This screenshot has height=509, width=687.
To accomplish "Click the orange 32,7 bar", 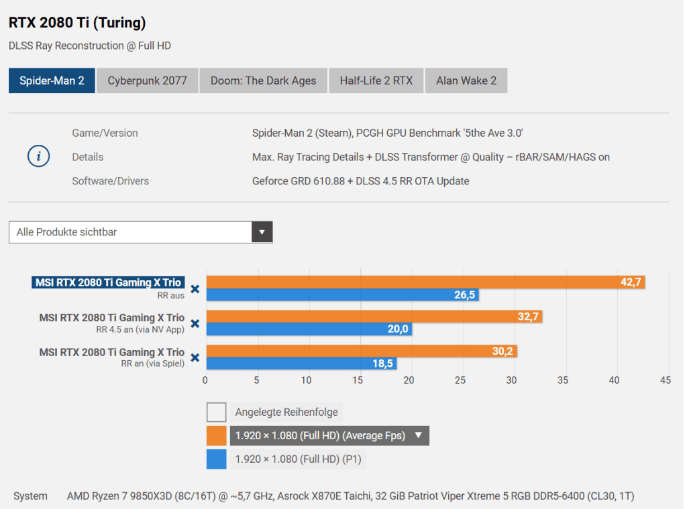I will (374, 317).
